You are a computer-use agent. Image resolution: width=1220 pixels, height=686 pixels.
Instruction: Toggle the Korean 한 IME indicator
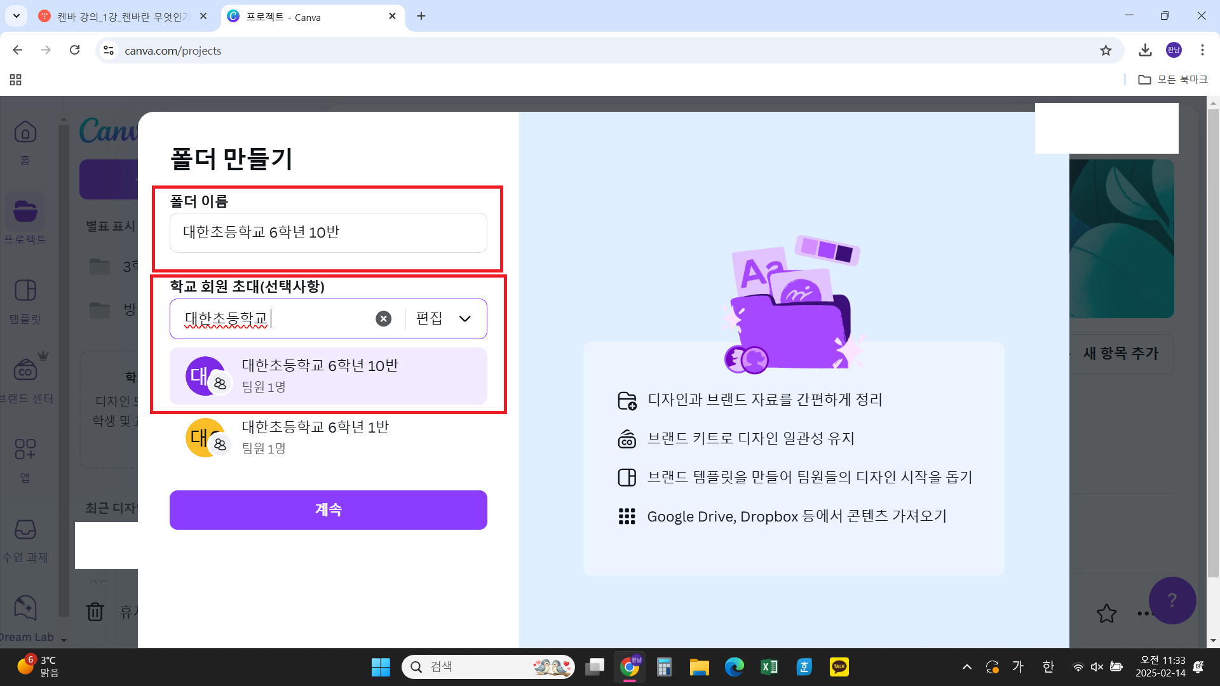point(1048,667)
